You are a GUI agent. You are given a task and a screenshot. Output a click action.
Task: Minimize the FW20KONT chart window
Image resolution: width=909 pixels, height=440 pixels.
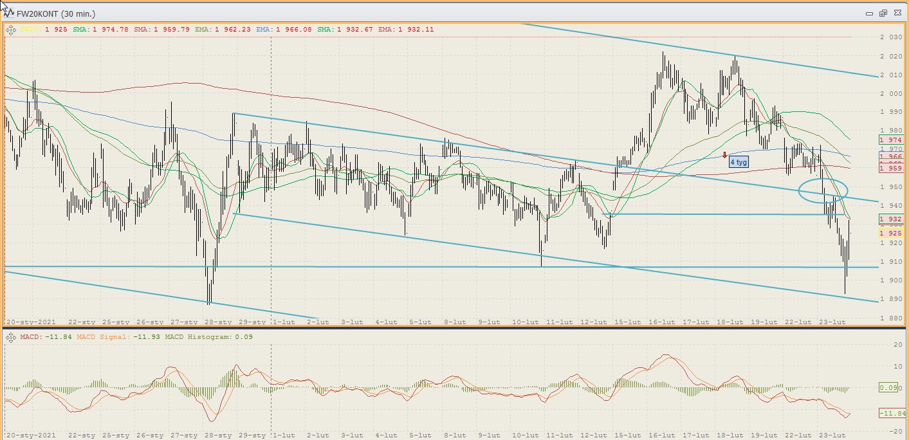pyautogui.click(x=870, y=13)
